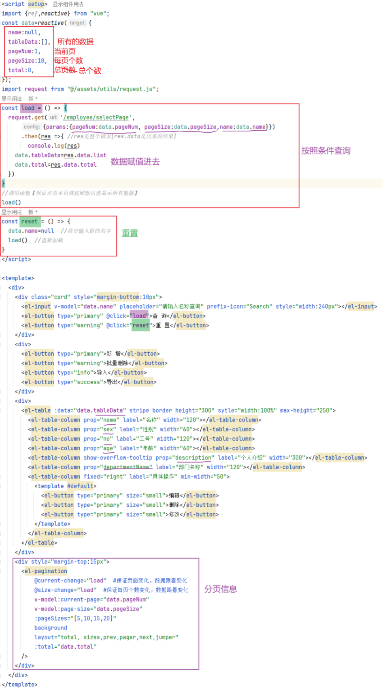383x695 pixels.
Task: Click the "//清空输入框的名字" comment
Action: [x=86, y=231]
